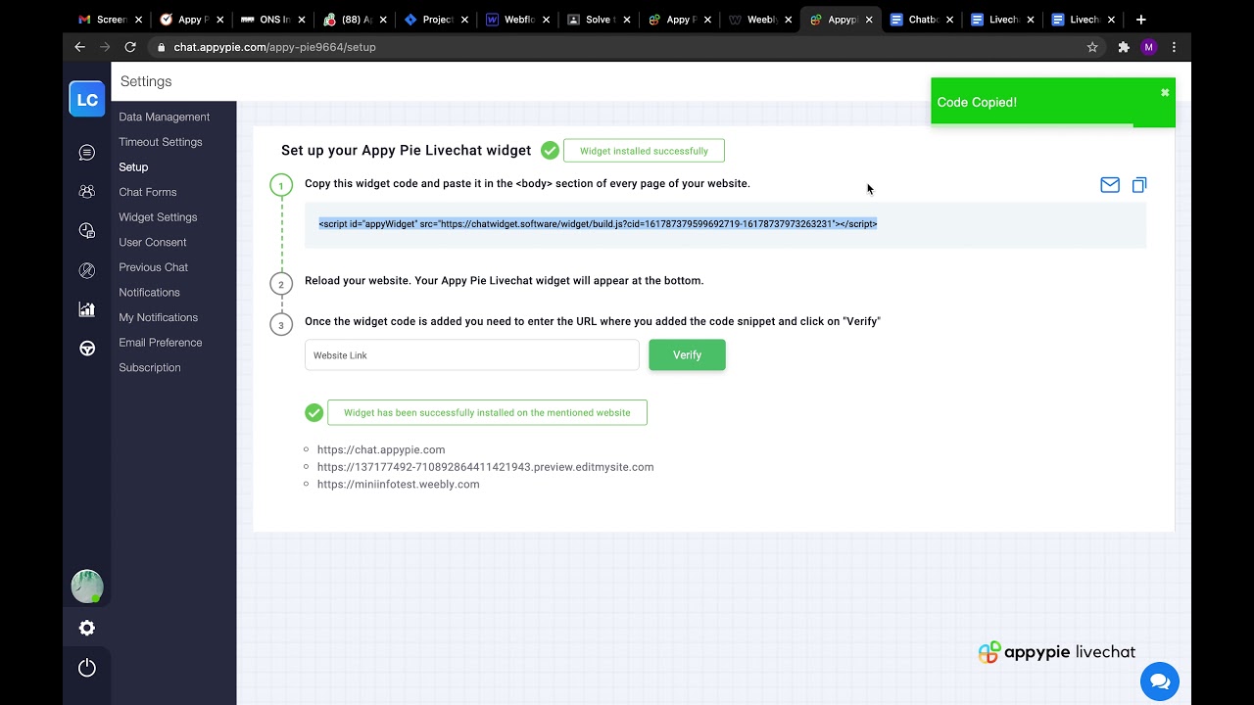Go back with browser back arrow
Viewport: 1254px width, 705px height.
80,47
